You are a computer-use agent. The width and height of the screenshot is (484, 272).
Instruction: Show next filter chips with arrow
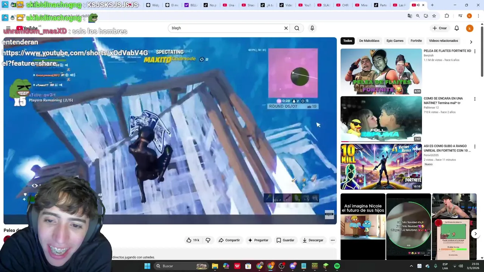(x=471, y=42)
